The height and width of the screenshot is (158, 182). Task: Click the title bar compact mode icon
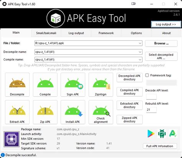tap(133, 4)
